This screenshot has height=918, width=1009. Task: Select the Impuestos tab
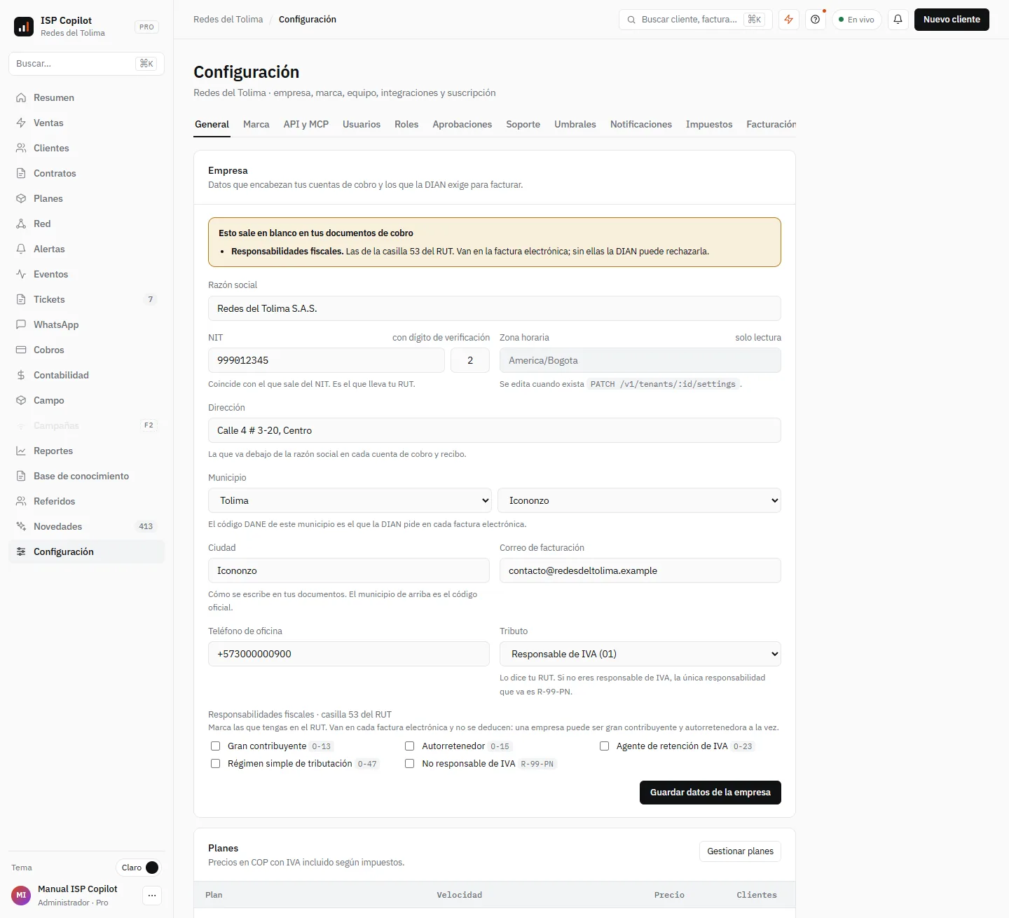[x=709, y=124]
